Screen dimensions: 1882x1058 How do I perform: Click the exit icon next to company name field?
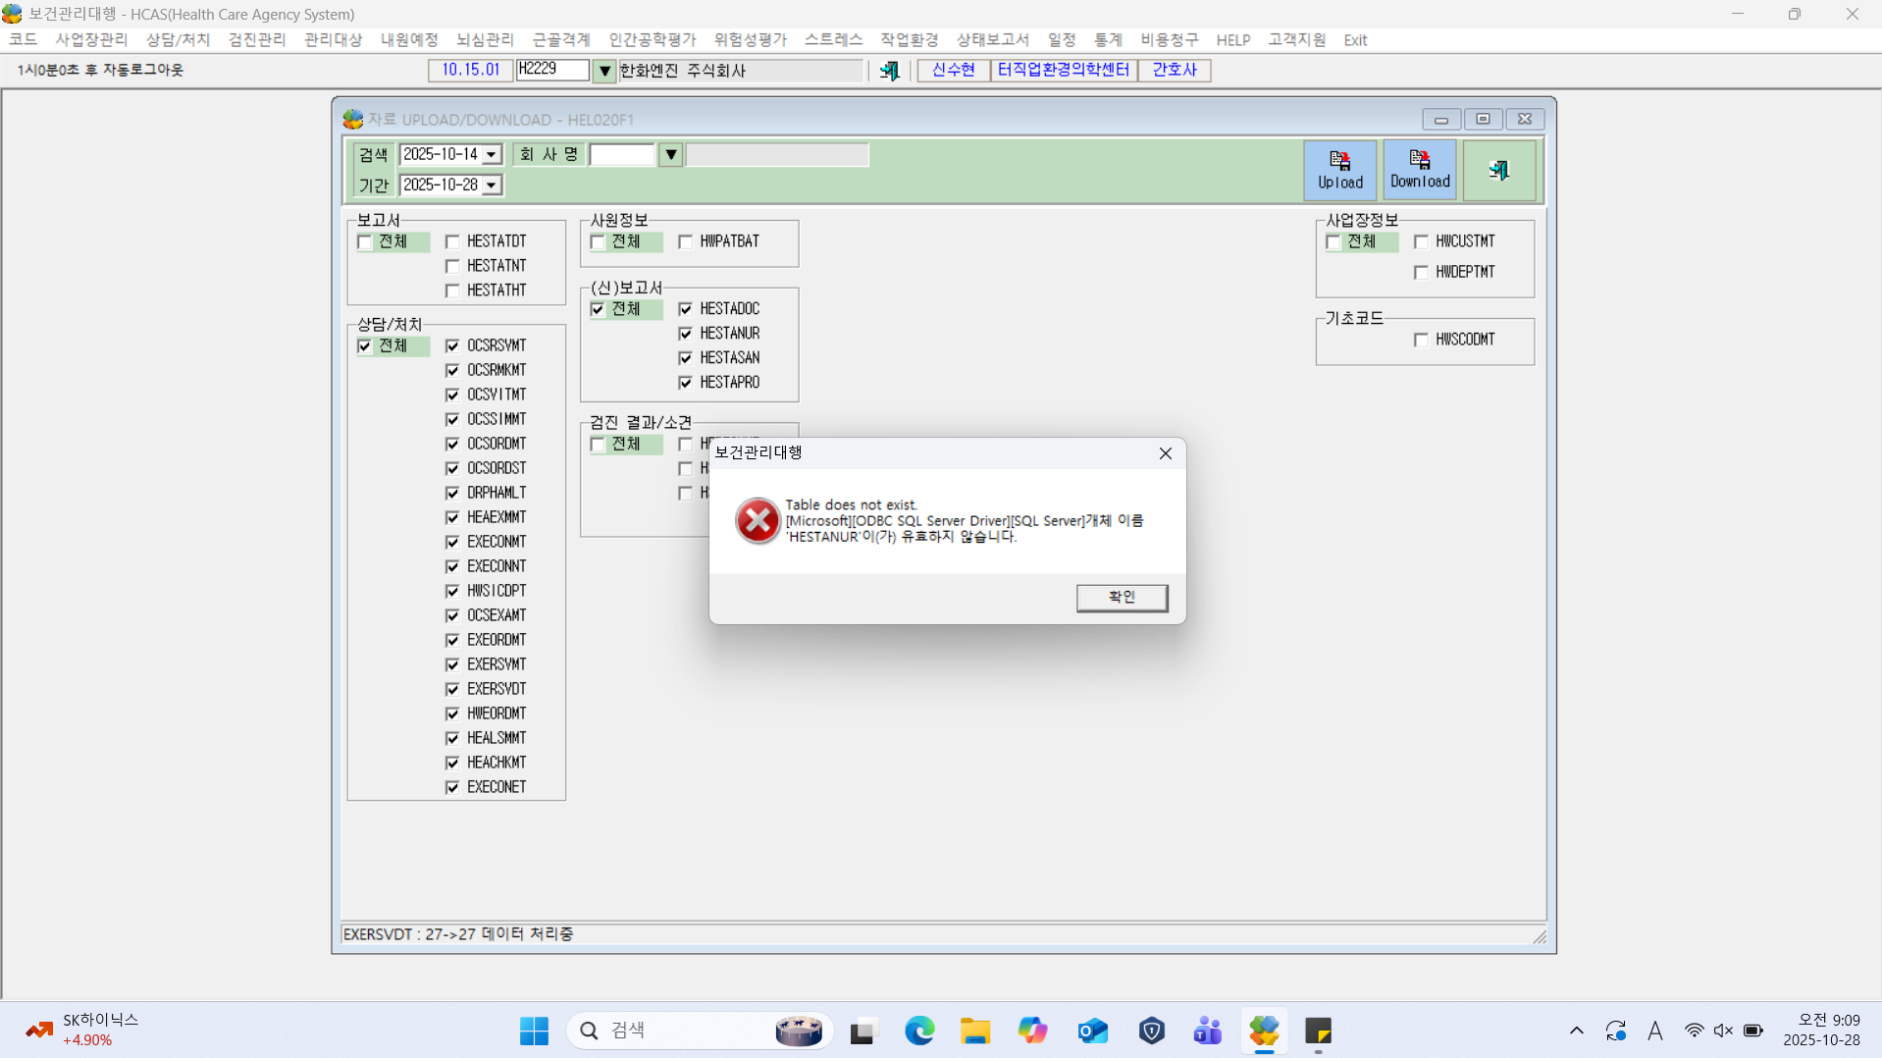click(x=889, y=71)
